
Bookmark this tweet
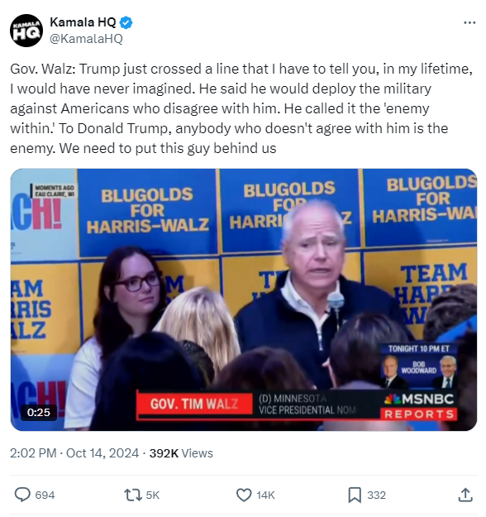[x=355, y=495]
